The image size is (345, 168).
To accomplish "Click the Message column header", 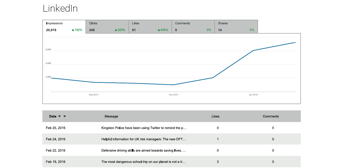I will click(111, 116).
